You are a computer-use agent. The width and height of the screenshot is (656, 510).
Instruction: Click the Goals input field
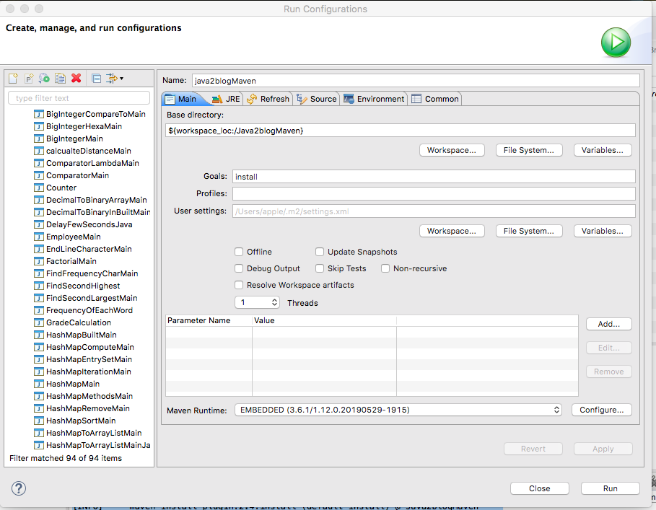[434, 177]
